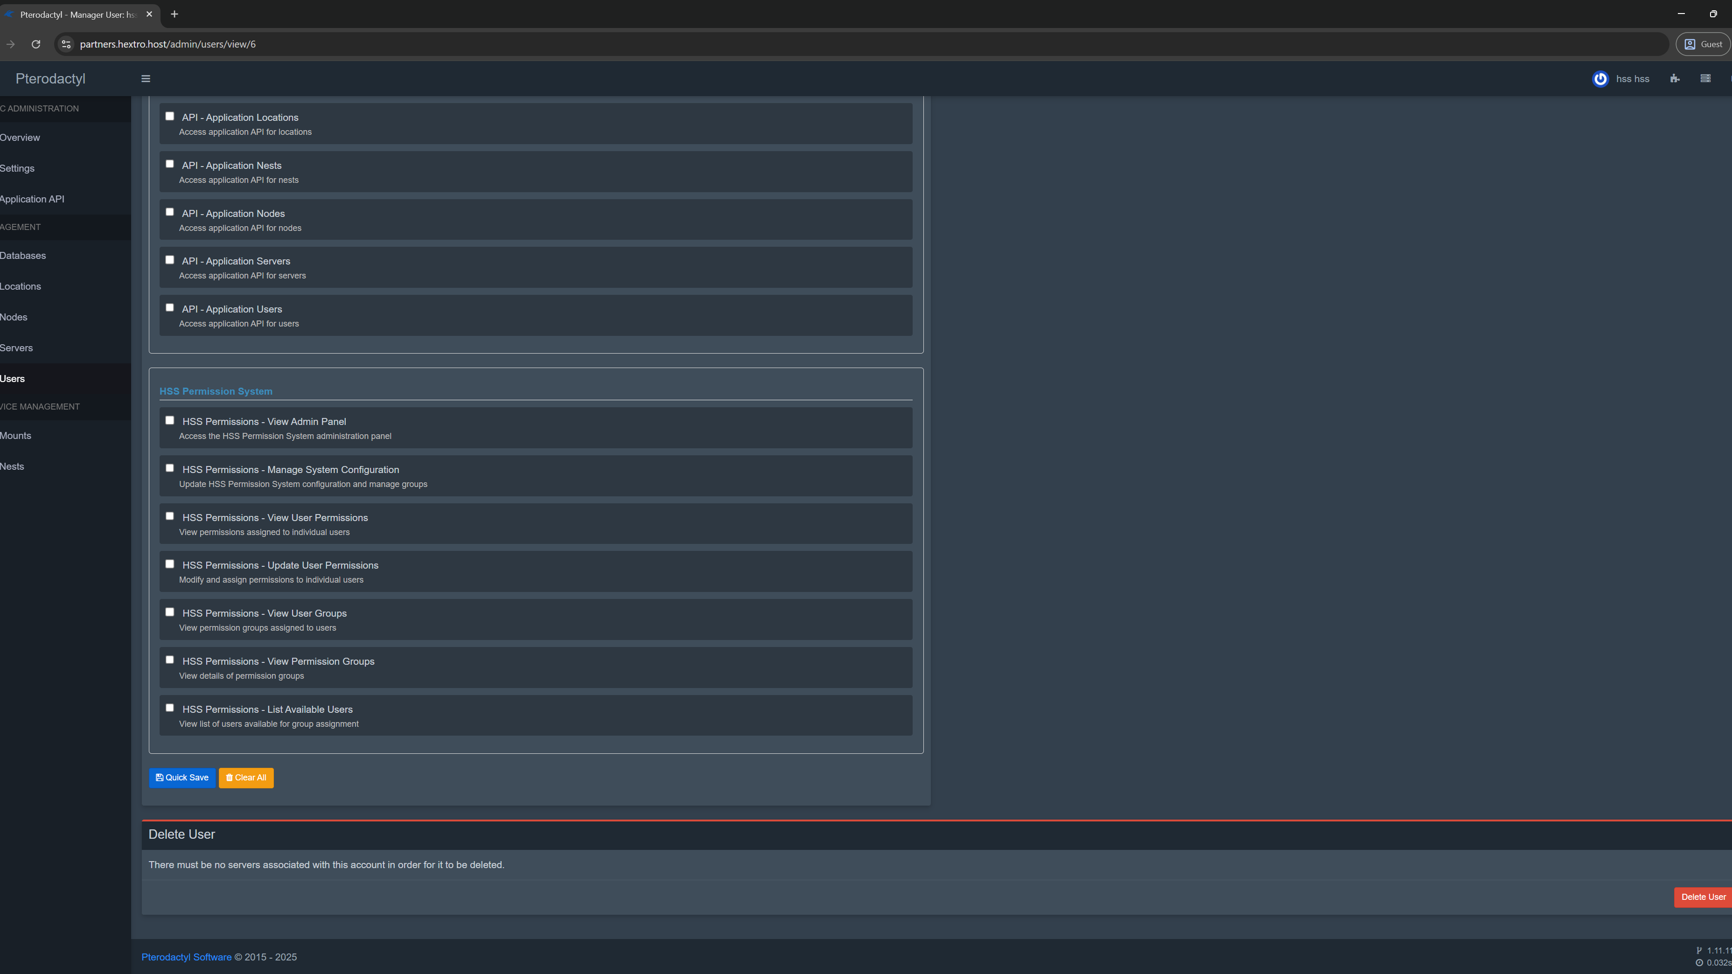Tick HSS Permissions - List Available Users
This screenshot has height=974, width=1732.
pos(169,708)
